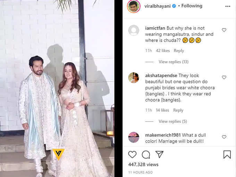The image size is (236, 177).
Task: Toggle the Following status
Action: 192,6
